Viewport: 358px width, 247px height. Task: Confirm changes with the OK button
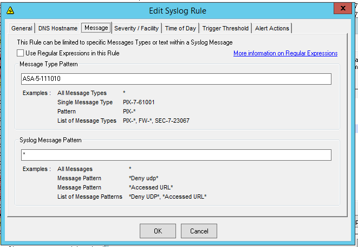pyautogui.click(x=158, y=231)
